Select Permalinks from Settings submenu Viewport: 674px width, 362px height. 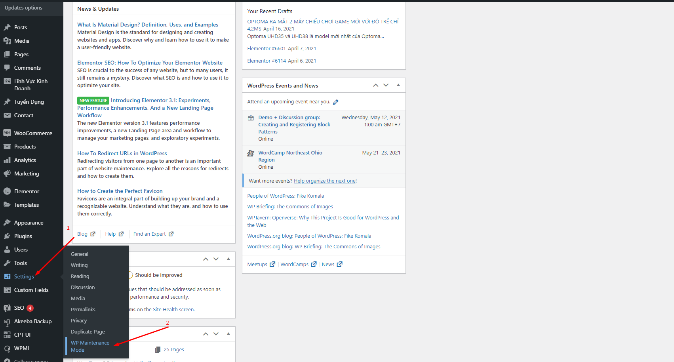point(83,309)
